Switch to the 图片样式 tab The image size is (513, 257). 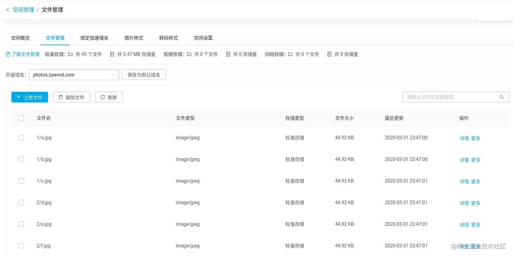click(134, 38)
